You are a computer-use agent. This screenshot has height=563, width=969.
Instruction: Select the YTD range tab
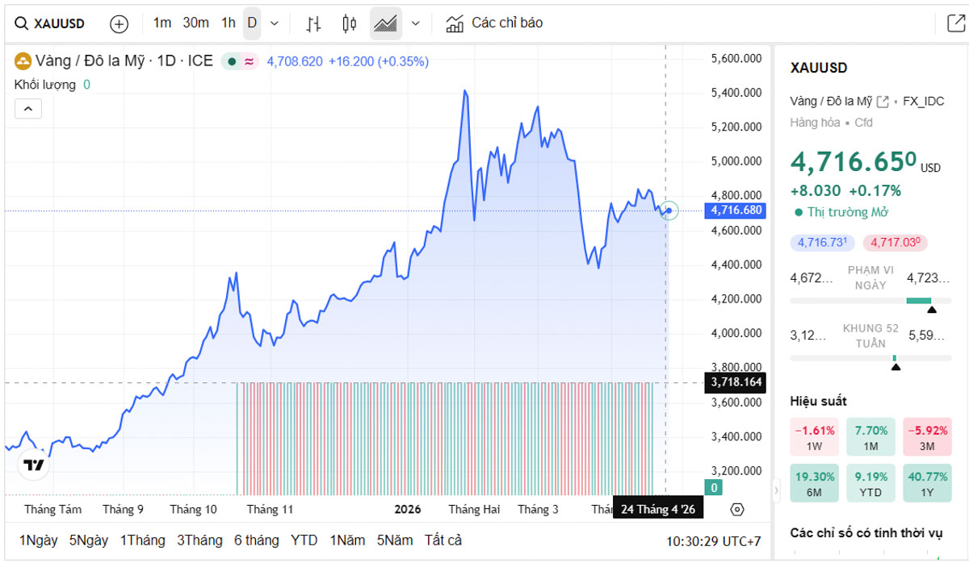pos(304,540)
